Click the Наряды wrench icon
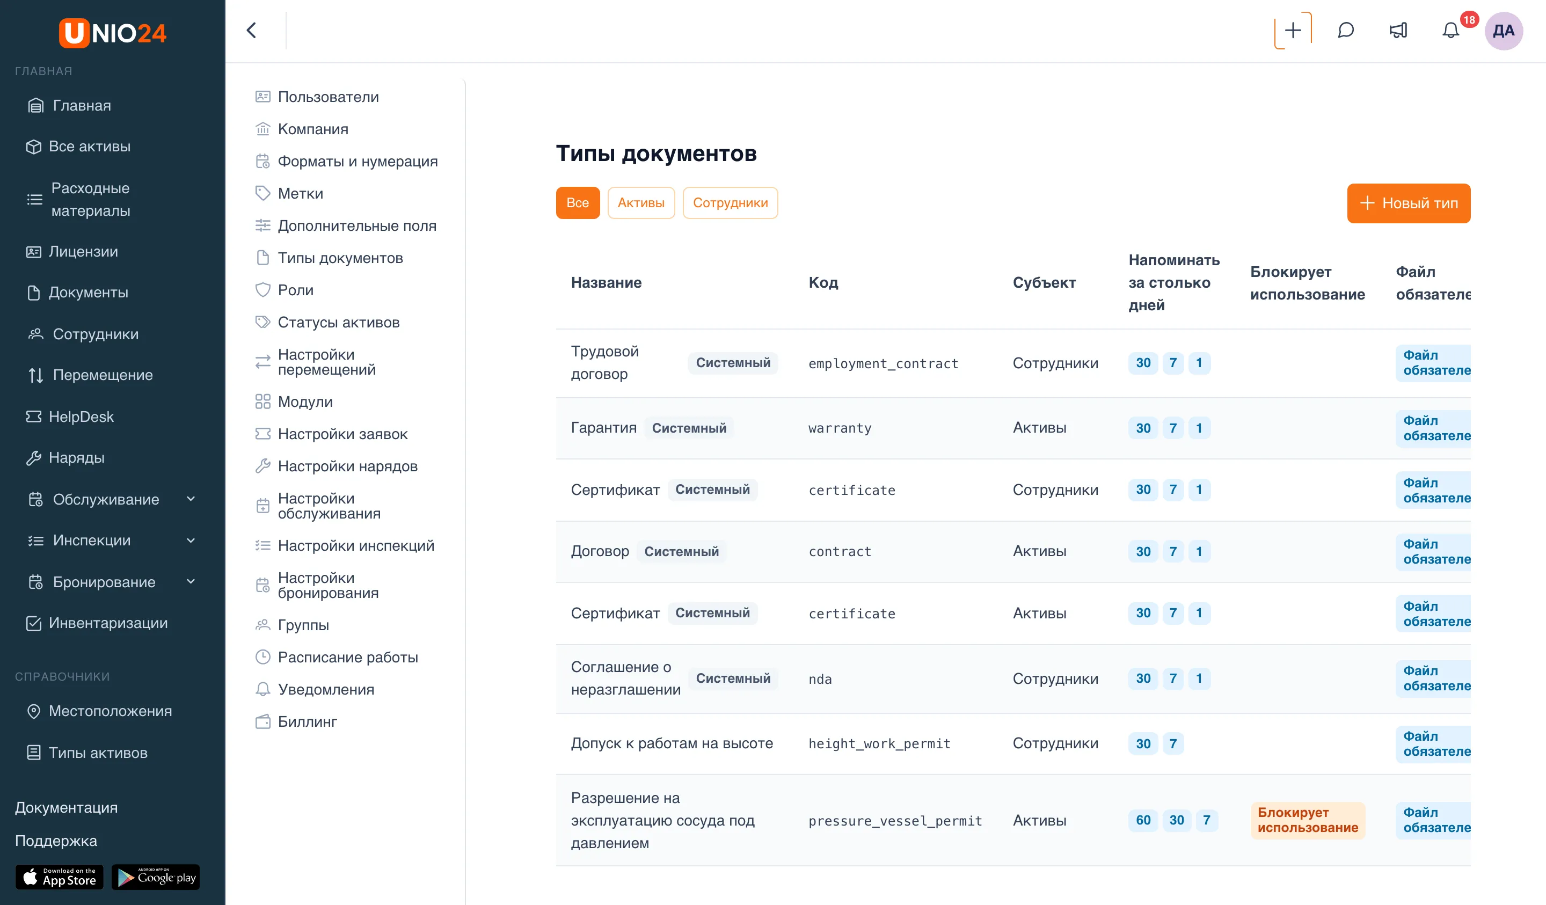Screen dimensions: 1546x905 click(x=33, y=458)
